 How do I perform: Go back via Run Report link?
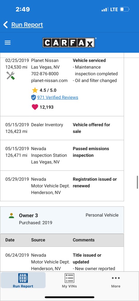27,25
